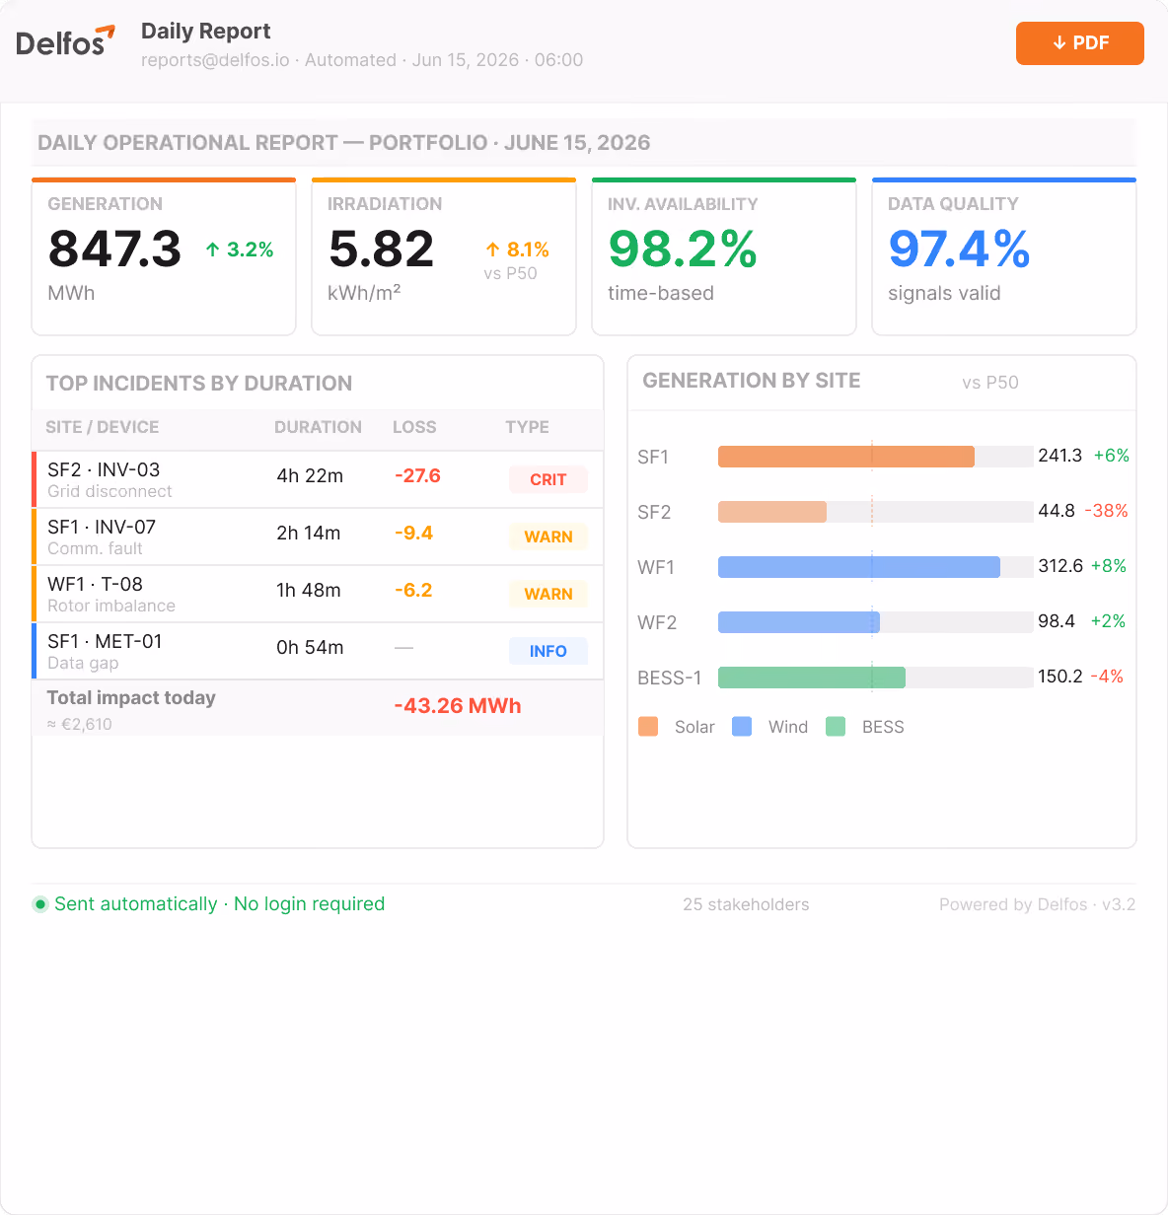Click the 241.3 generation value

tap(1060, 456)
